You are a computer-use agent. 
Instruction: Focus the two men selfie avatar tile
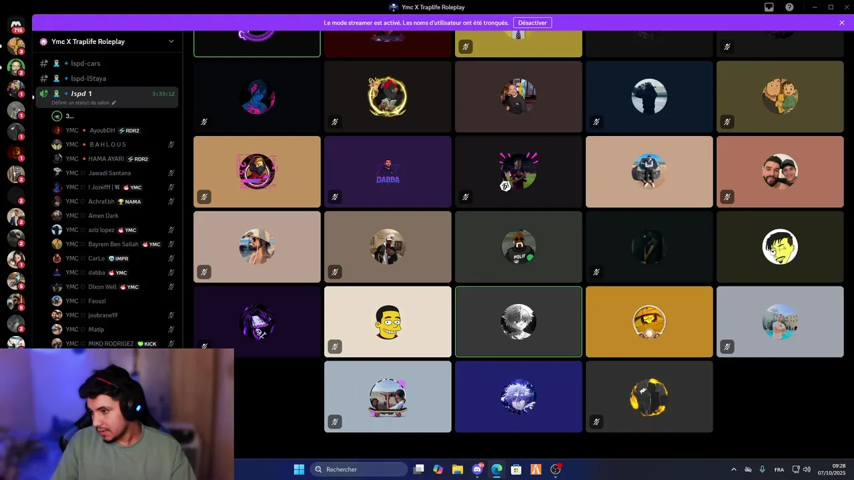pyautogui.click(x=780, y=172)
